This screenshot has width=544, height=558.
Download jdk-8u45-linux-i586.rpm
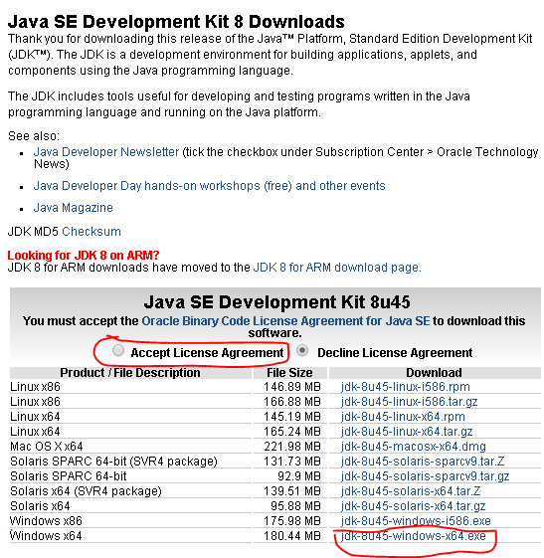coord(405,387)
